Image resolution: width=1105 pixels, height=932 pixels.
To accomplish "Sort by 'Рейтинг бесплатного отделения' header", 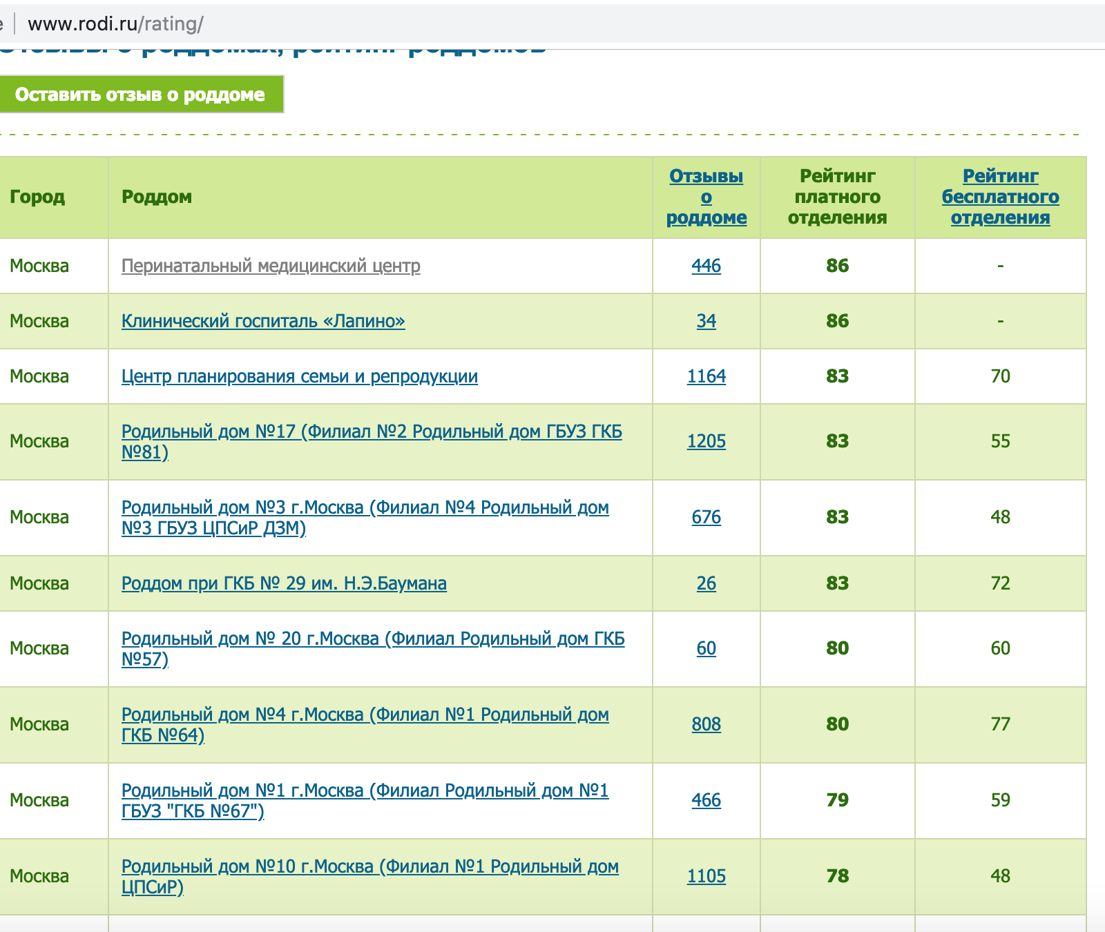I will point(1000,197).
